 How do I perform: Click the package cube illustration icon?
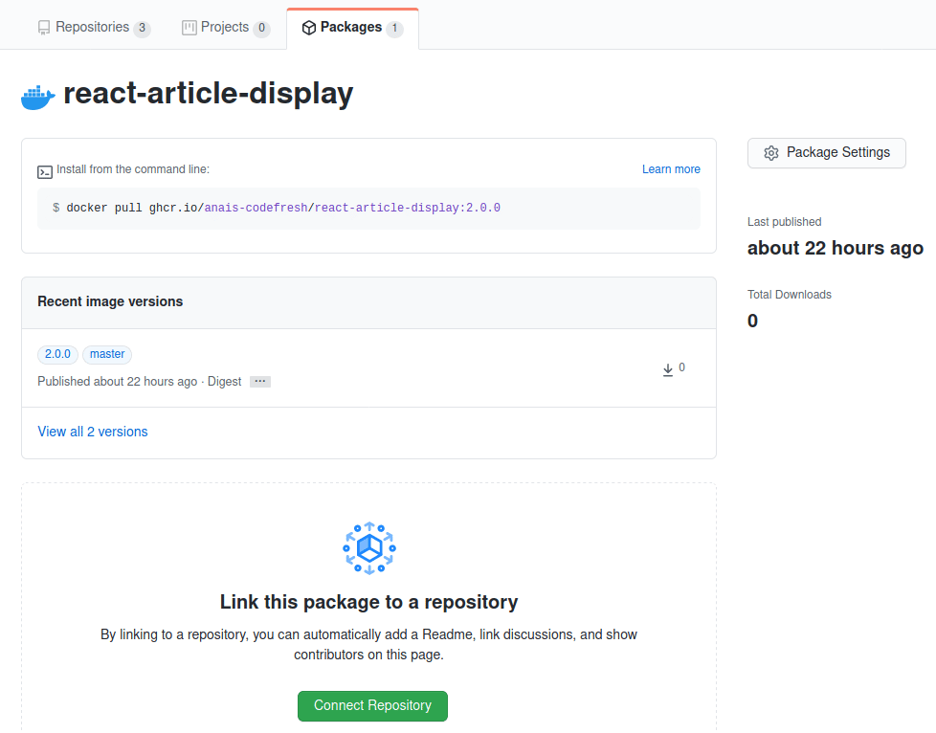(x=368, y=549)
